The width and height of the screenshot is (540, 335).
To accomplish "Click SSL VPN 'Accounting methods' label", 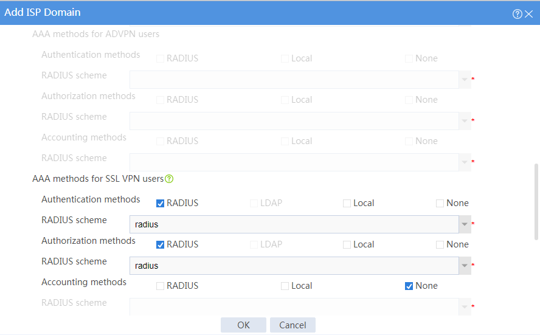I will [x=84, y=282].
